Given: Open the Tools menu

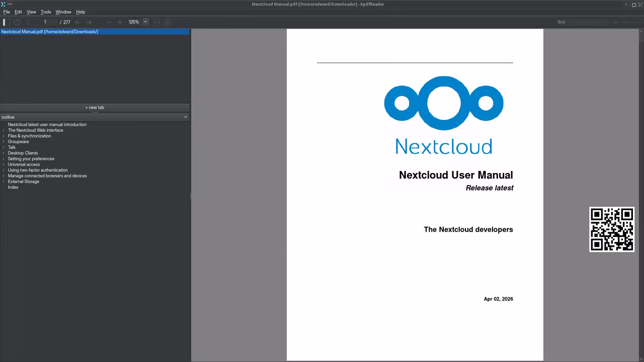Looking at the screenshot, I should point(46,12).
